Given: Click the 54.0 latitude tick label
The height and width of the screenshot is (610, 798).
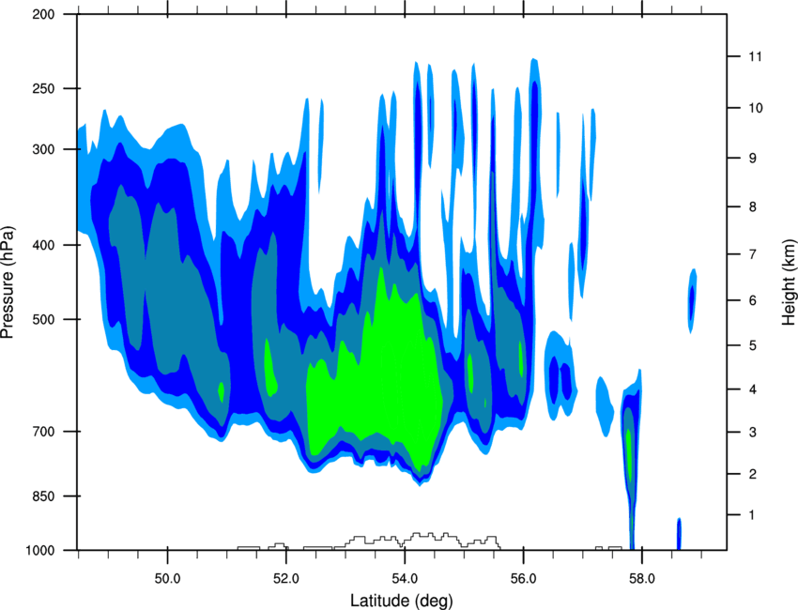Looking at the screenshot, I should point(405,579).
